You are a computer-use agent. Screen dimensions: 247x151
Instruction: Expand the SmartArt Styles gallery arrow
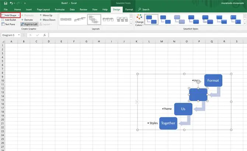click(x=245, y=24)
